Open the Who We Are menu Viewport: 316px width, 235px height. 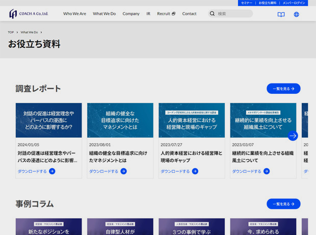[x=74, y=14]
